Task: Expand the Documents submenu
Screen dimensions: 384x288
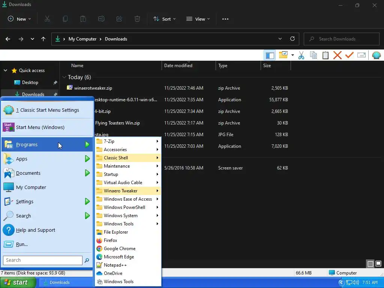Action: click(48, 173)
